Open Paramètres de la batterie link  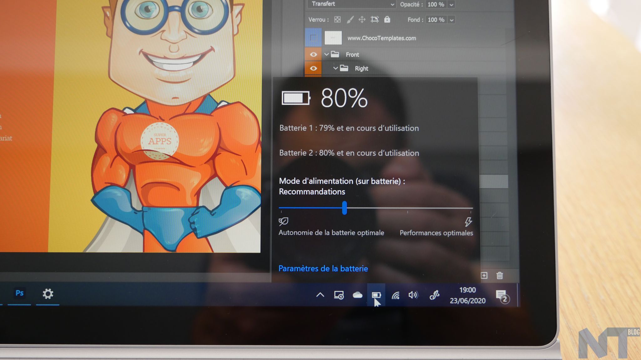click(323, 269)
